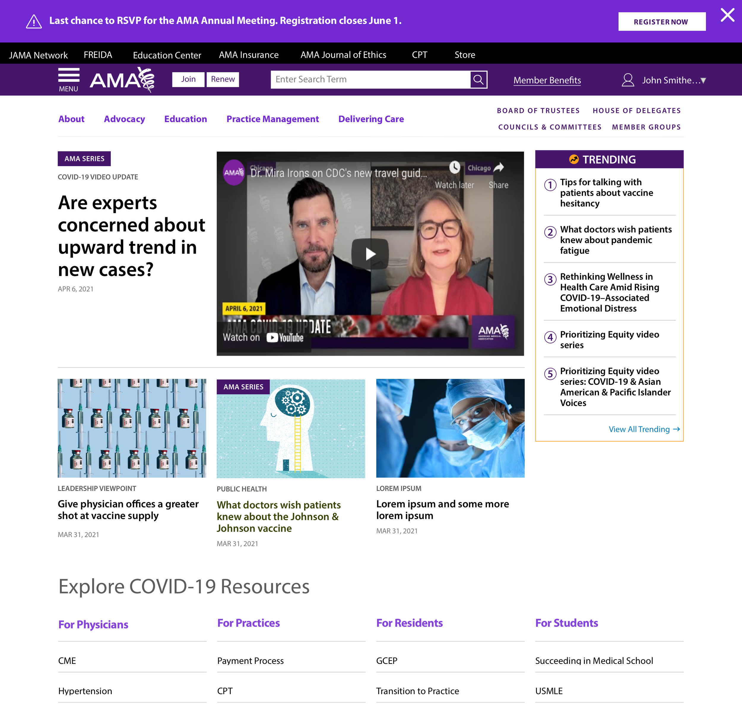Open the Member Benefits link
Screen dimensions: 742x704
click(547, 80)
